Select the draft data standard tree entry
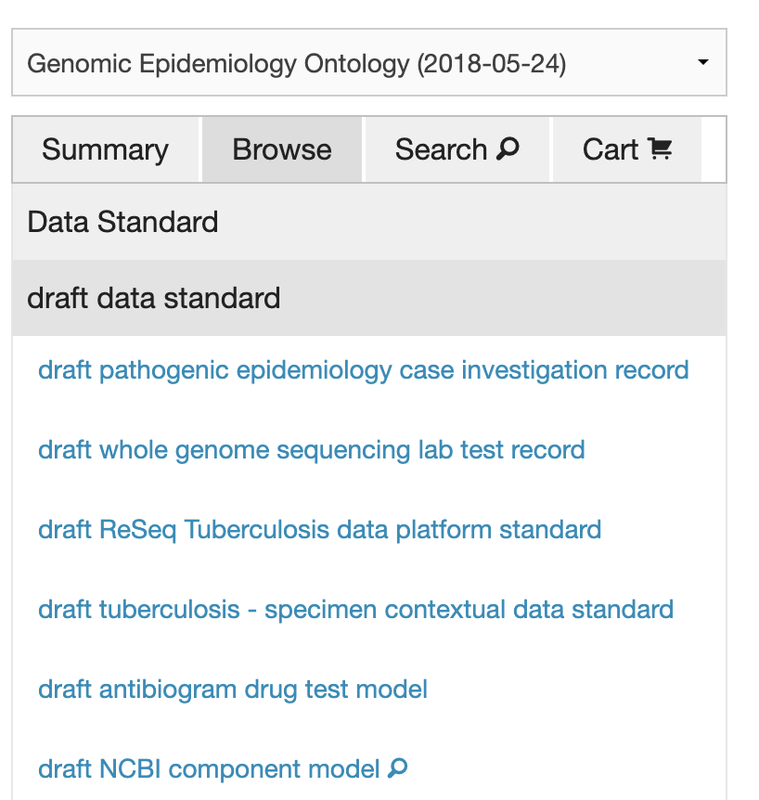Screen dimensions: 759x800 click(154, 298)
